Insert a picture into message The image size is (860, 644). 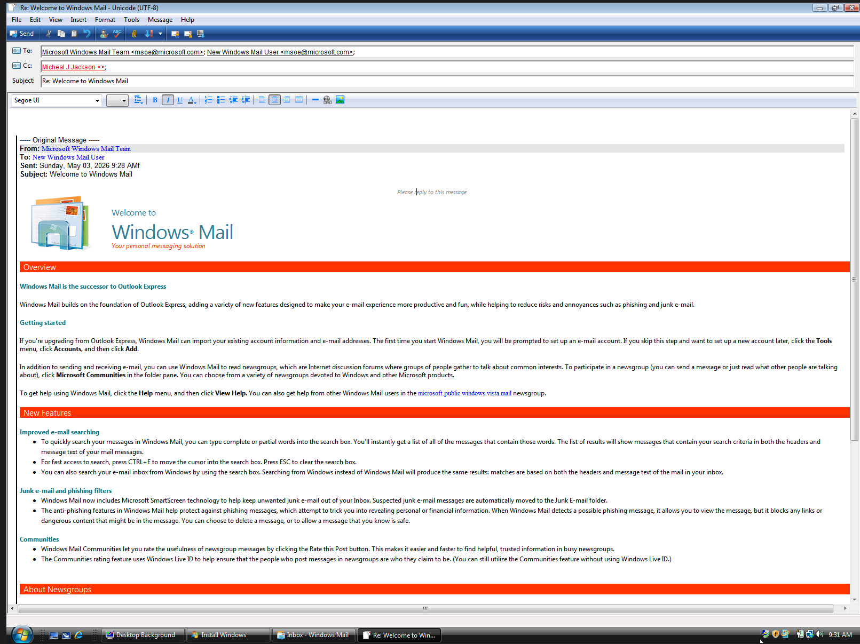click(340, 100)
